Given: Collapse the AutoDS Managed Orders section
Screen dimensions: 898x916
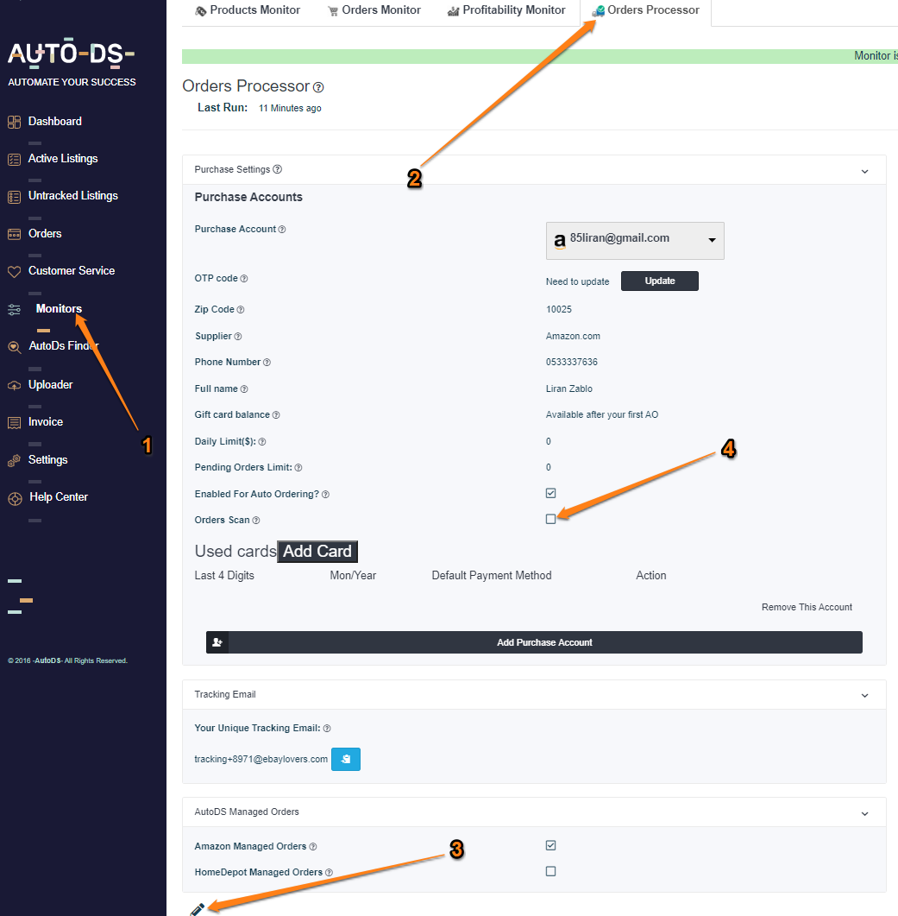Looking at the screenshot, I should 864,813.
